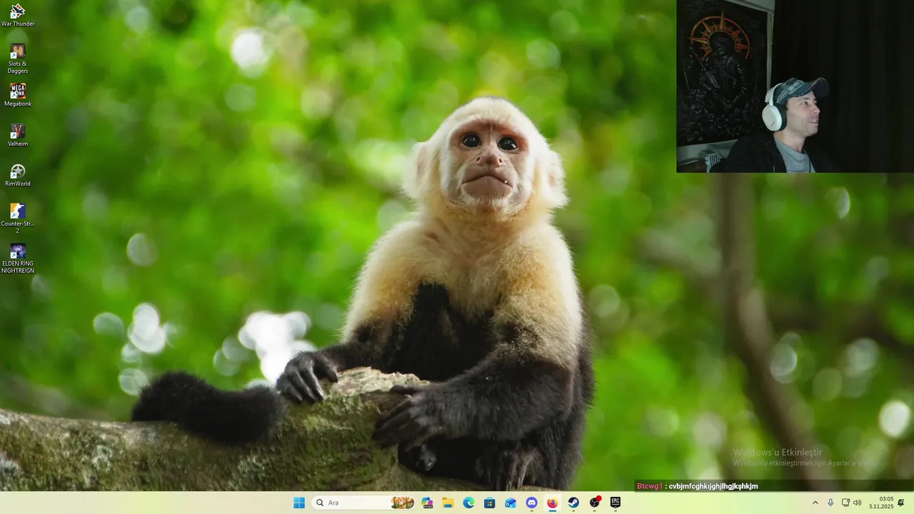Open the clock showing 03:05
The width and height of the screenshot is (914, 514).
point(881,503)
